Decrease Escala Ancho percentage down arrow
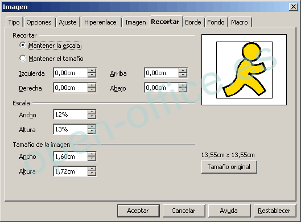The width and height of the screenshot is (301, 222). [x=92, y=117]
